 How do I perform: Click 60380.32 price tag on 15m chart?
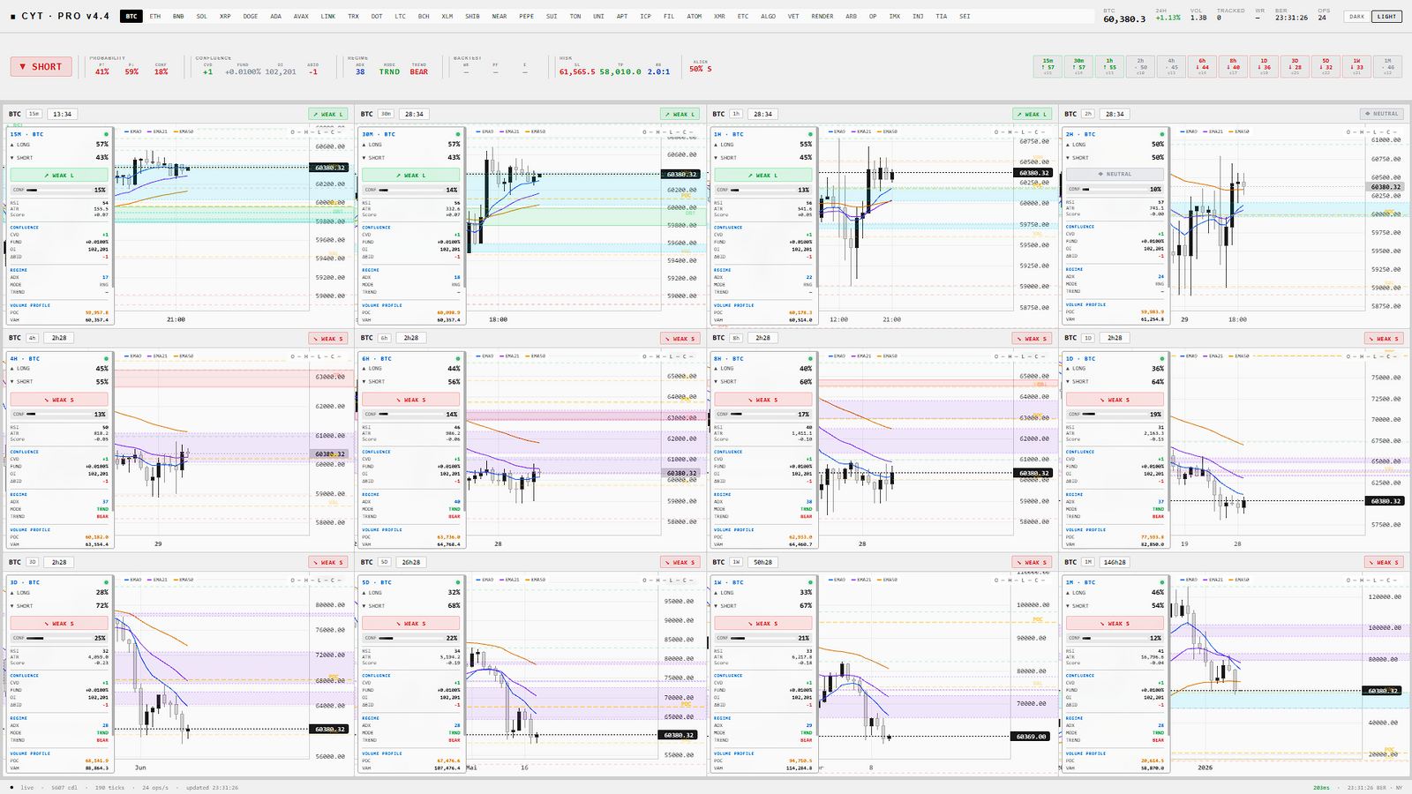tap(330, 167)
